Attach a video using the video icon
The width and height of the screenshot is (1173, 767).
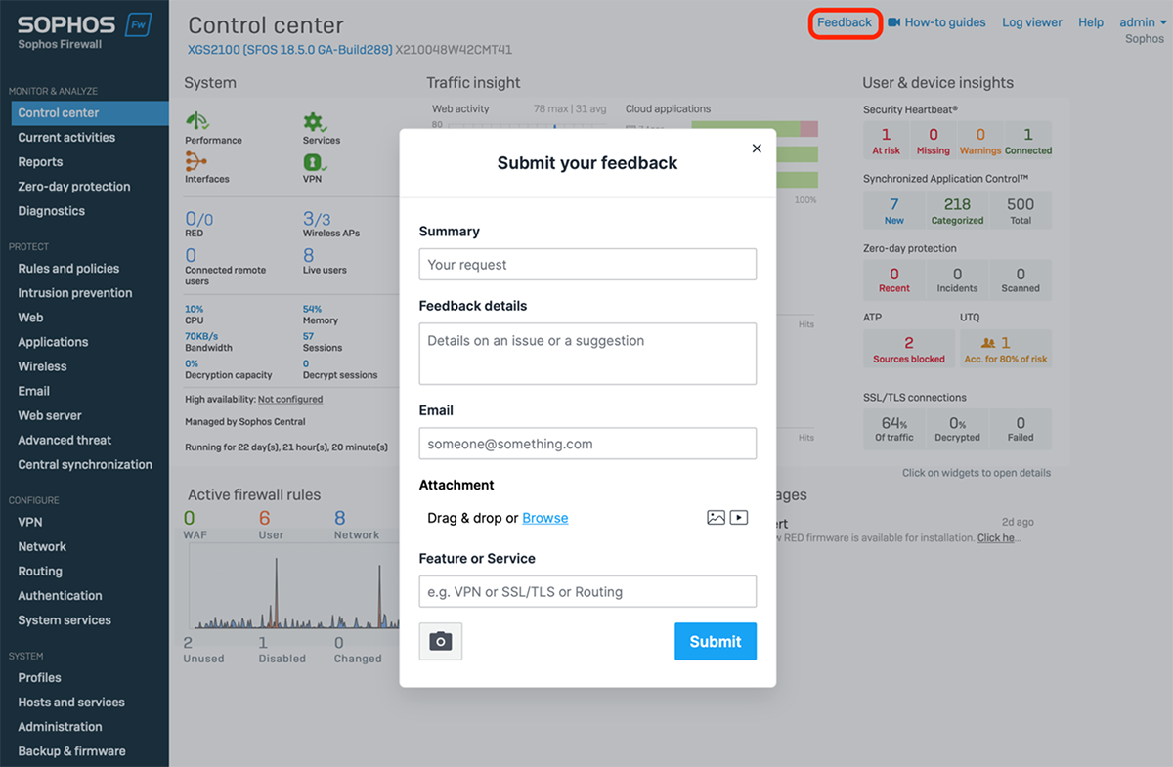[739, 517]
